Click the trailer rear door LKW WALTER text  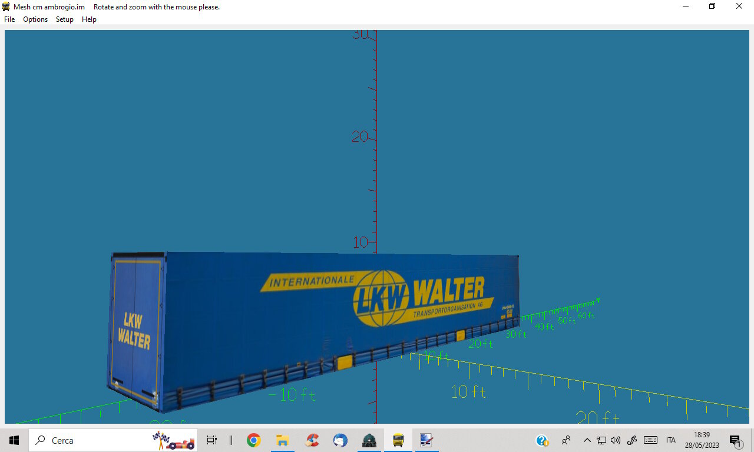coord(134,330)
